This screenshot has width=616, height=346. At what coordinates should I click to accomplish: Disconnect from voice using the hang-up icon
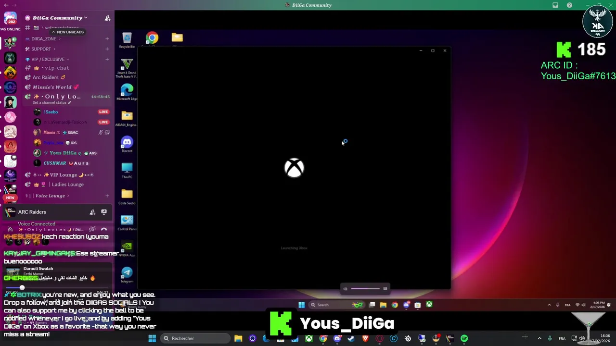[x=104, y=229]
